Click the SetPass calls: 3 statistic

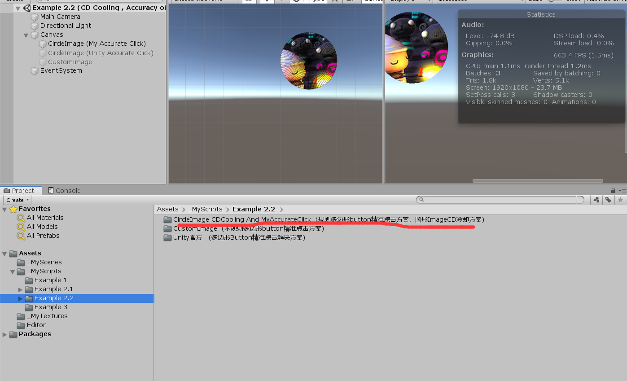(x=491, y=95)
